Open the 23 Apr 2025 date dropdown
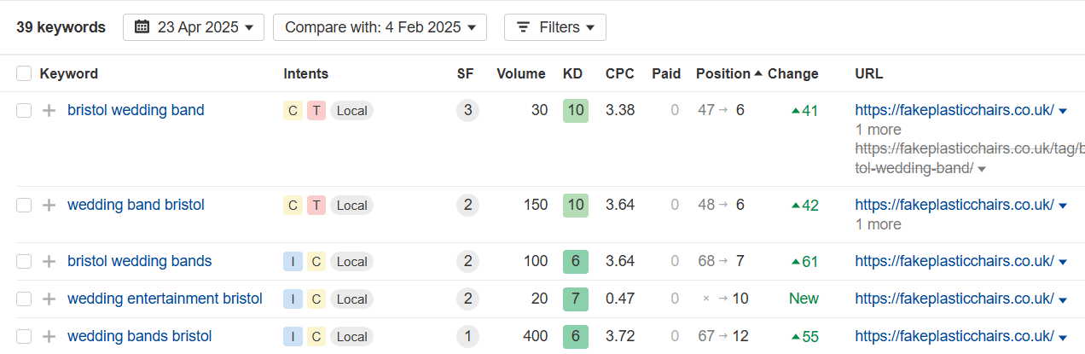Screen dimensions: 1085x354 [194, 27]
